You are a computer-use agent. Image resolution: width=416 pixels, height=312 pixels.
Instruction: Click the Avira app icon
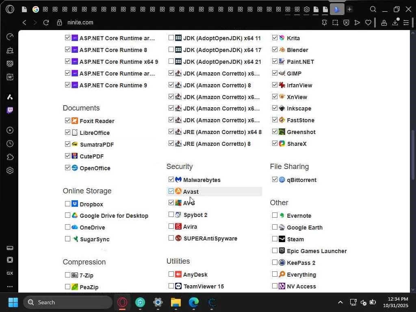click(178, 226)
